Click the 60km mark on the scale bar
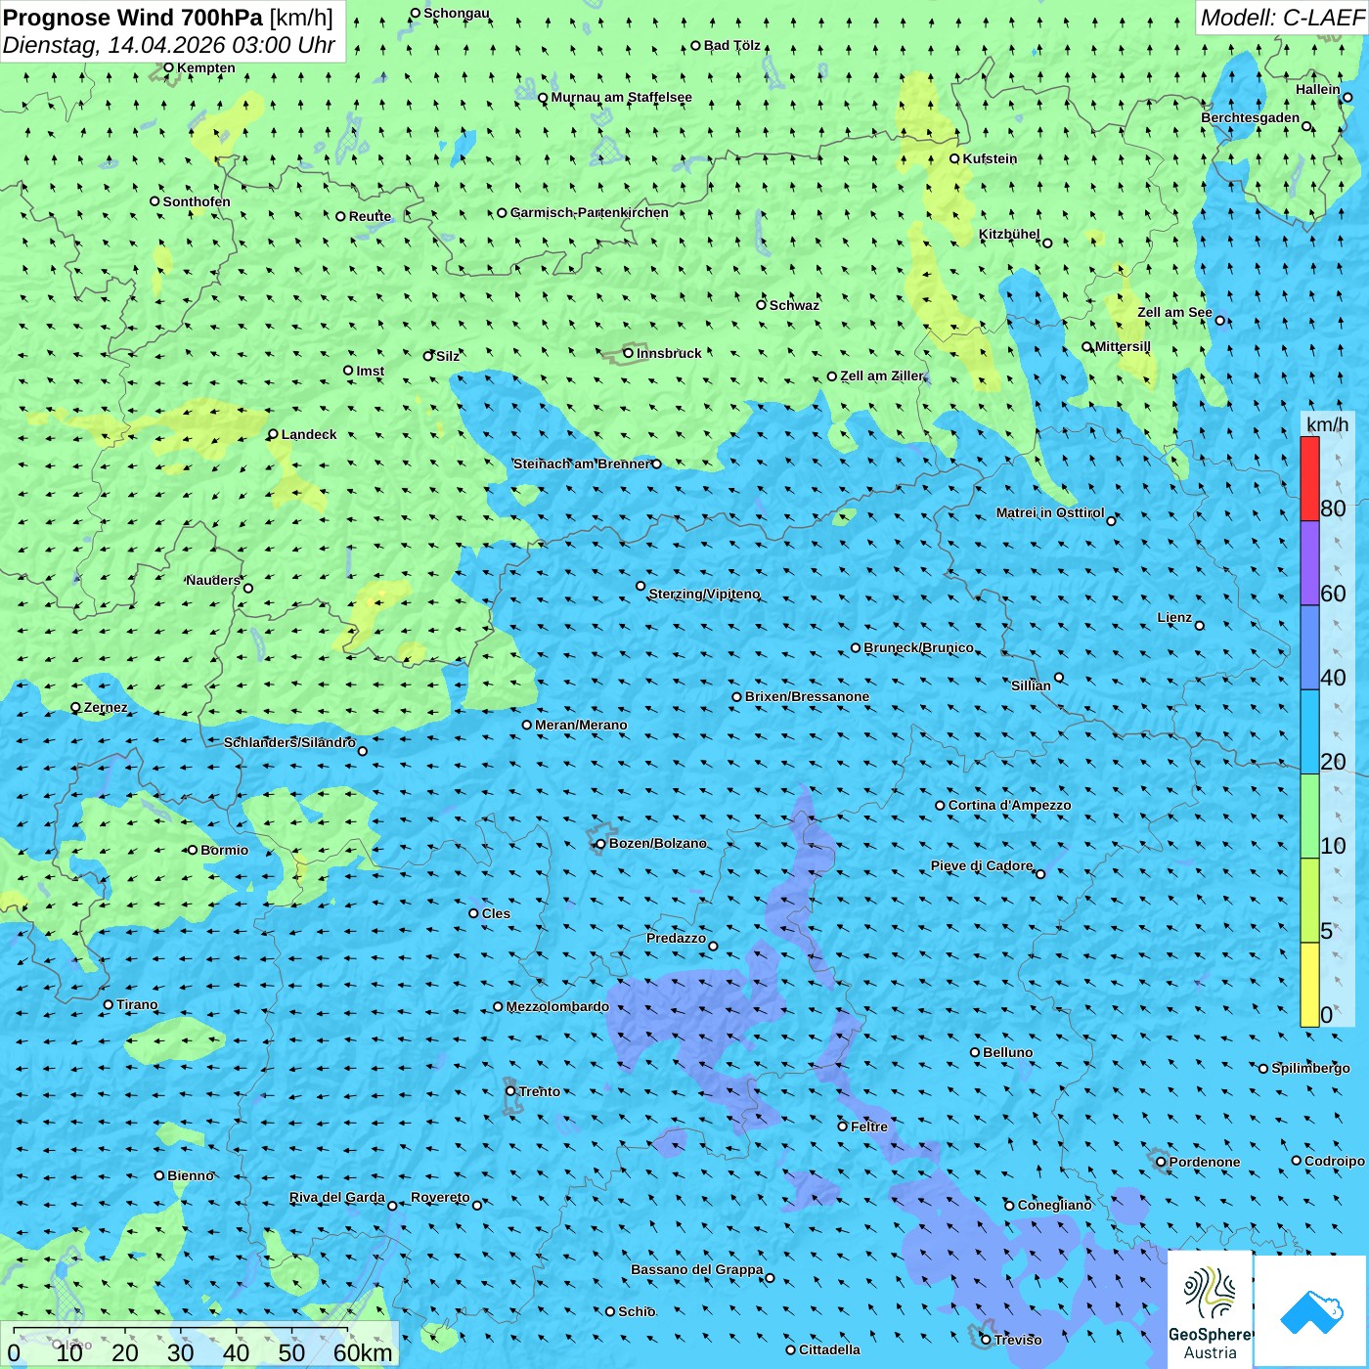Screen dimensions: 1369x1369 (x=362, y=1352)
